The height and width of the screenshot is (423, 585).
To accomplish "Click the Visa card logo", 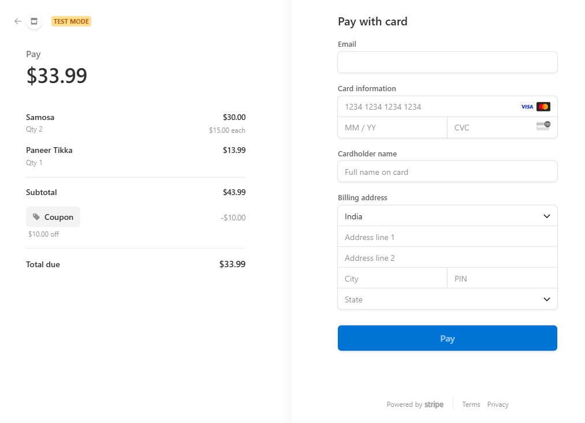I will [x=527, y=107].
